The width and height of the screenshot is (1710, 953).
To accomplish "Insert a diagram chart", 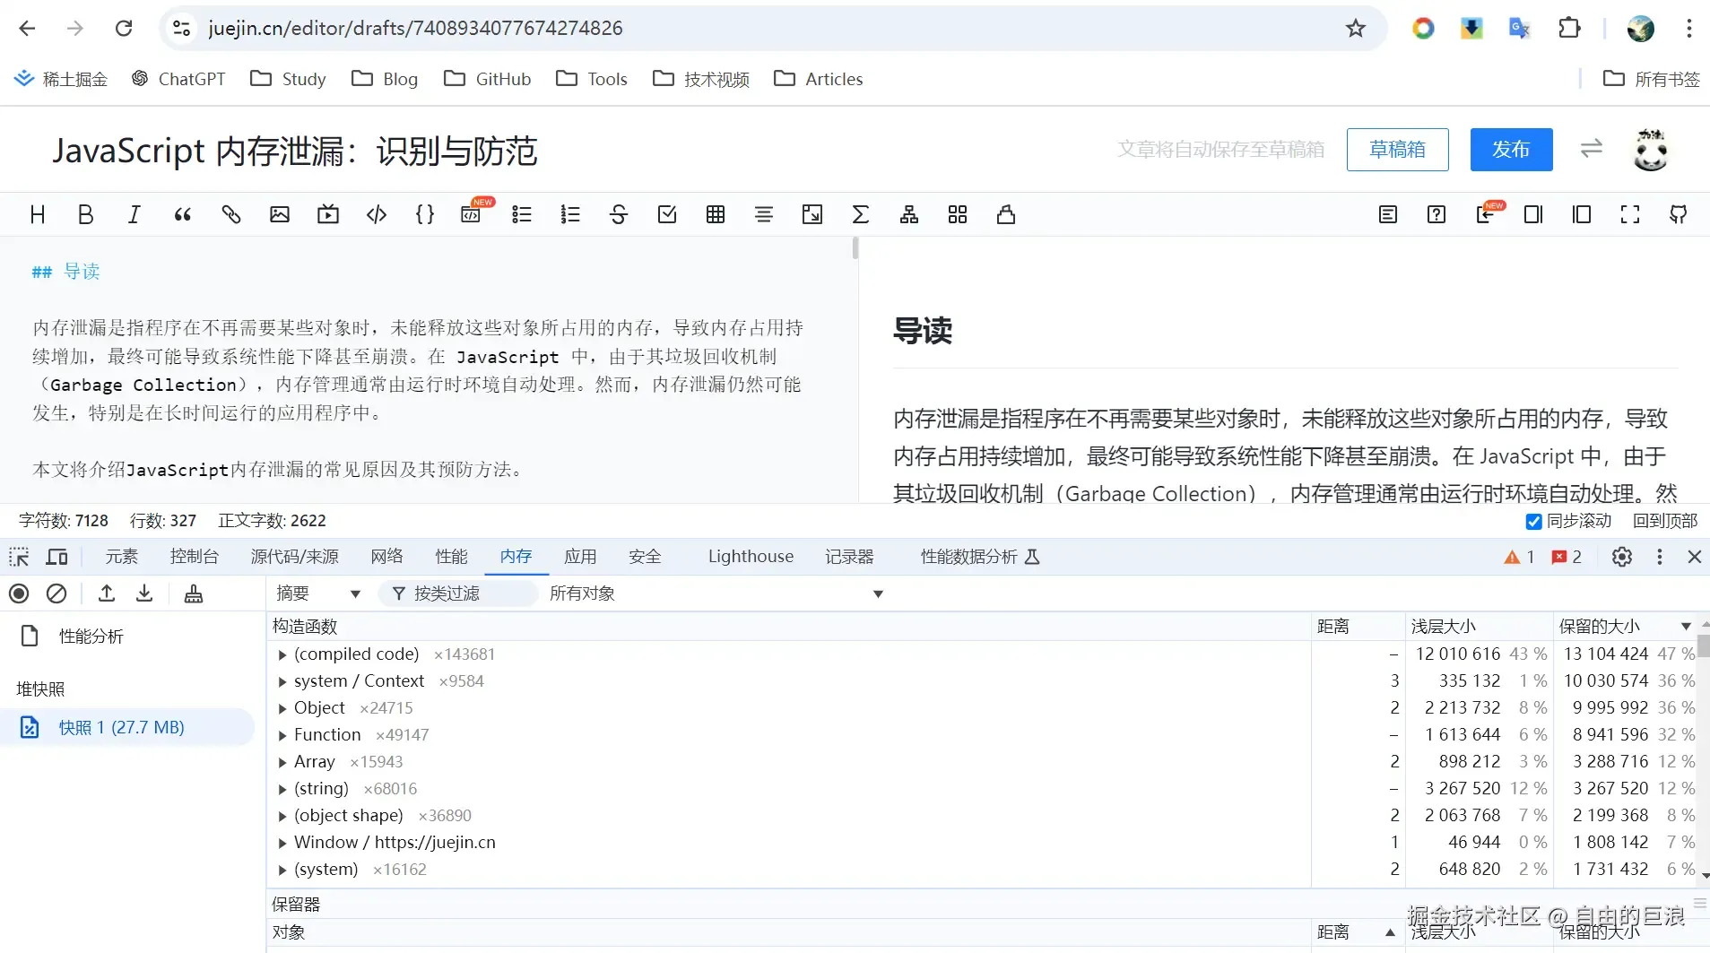I will pyautogui.click(x=909, y=214).
